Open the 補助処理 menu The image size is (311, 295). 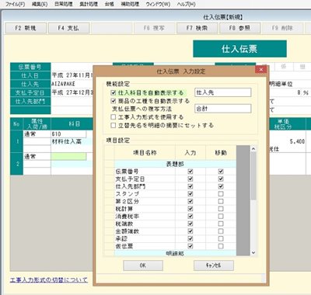130,4
